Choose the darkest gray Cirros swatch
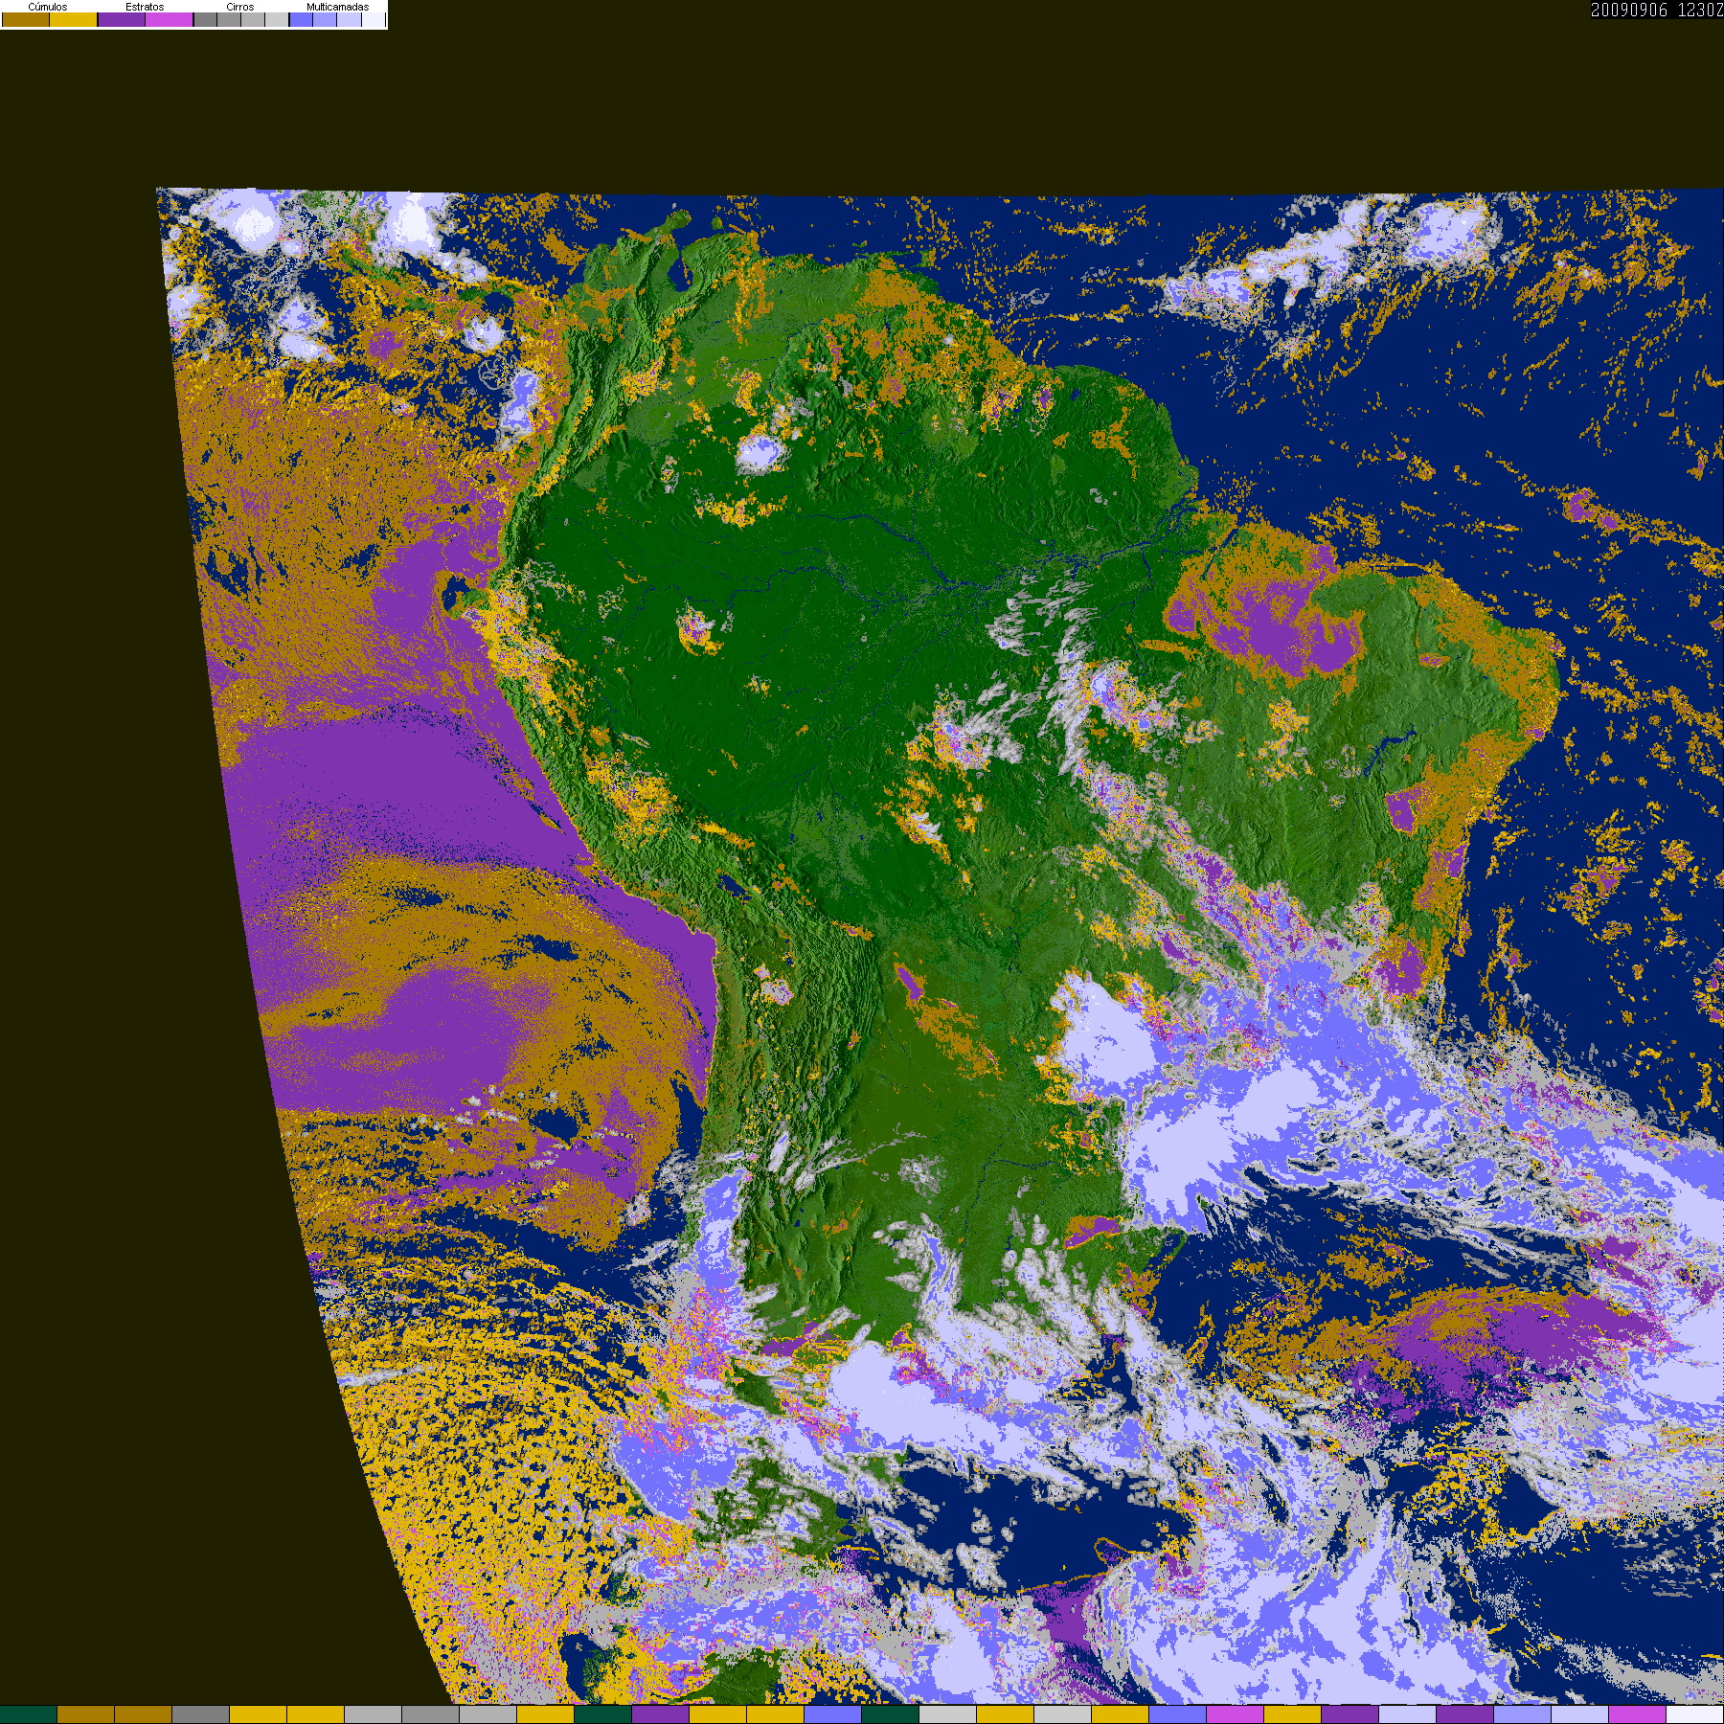The image size is (1724, 1724). [x=205, y=19]
